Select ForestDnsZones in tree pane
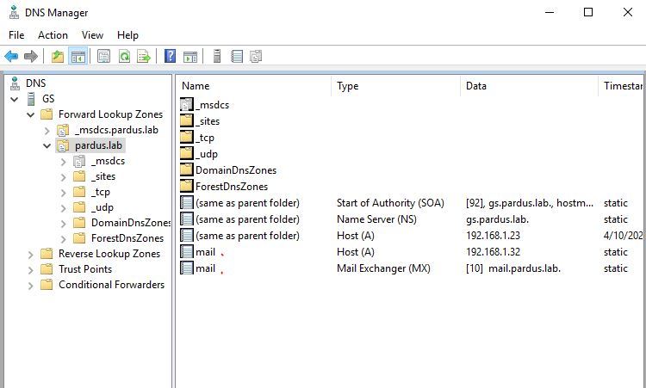Image resolution: width=646 pixels, height=388 pixels. click(x=127, y=238)
